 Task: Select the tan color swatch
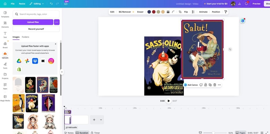click(x=163, y=12)
